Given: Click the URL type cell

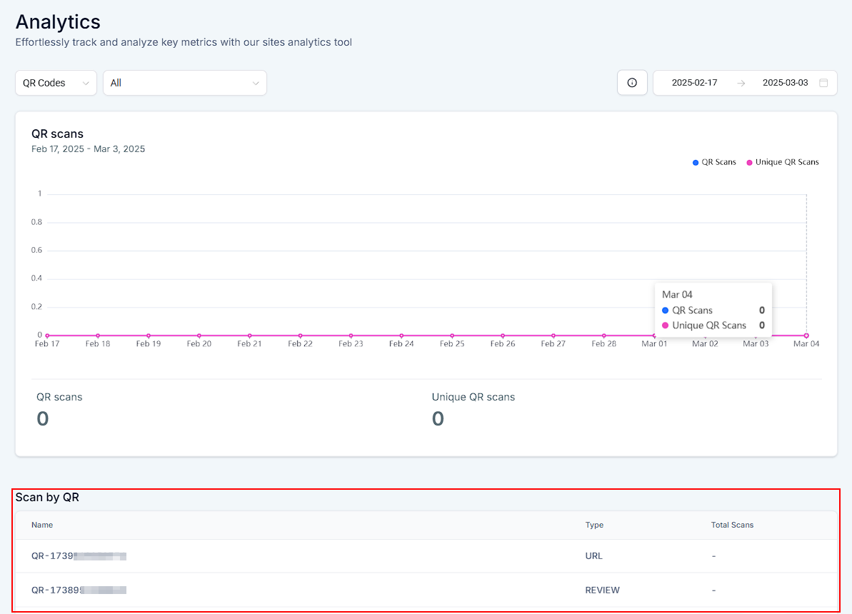Looking at the screenshot, I should coord(593,555).
